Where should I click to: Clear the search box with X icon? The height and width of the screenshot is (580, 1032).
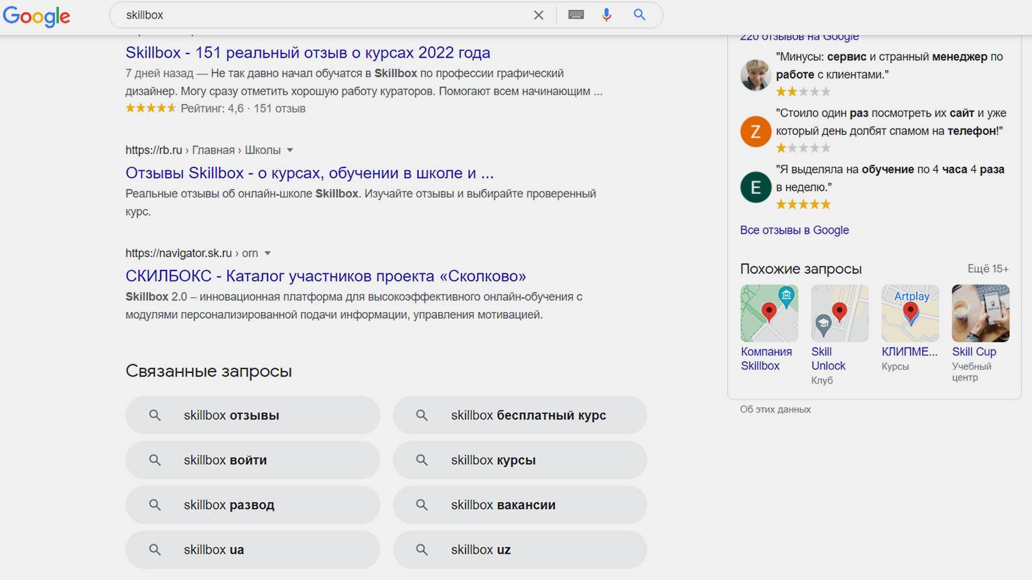point(538,15)
